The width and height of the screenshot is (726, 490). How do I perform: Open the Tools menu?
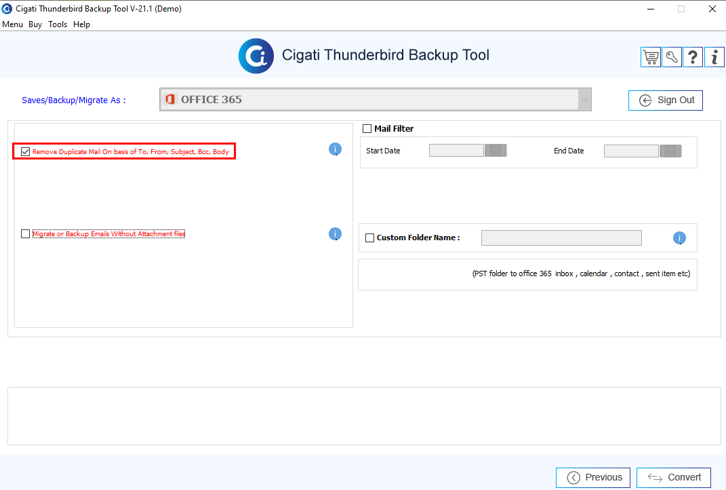[x=58, y=24]
